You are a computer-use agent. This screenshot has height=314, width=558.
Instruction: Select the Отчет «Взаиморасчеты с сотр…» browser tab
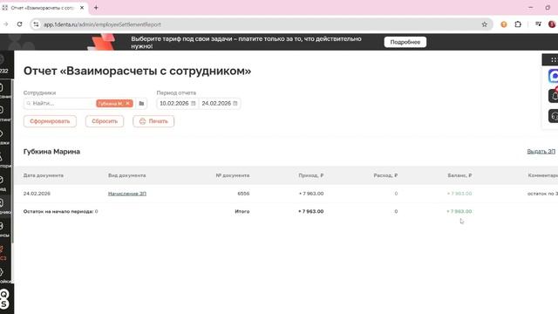tap(42, 8)
